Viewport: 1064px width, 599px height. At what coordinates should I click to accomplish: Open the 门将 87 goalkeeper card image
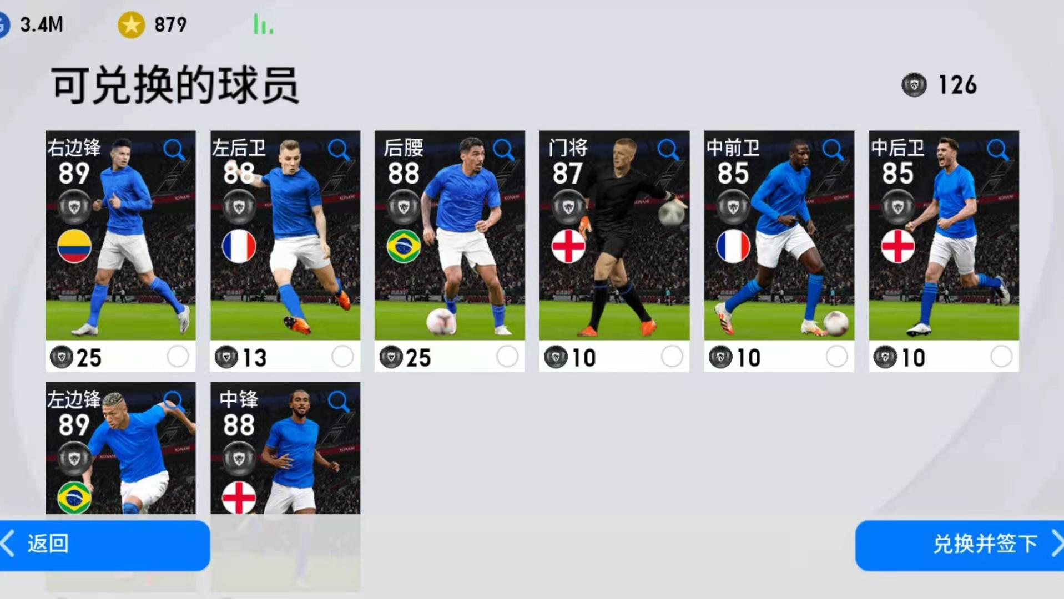614,235
